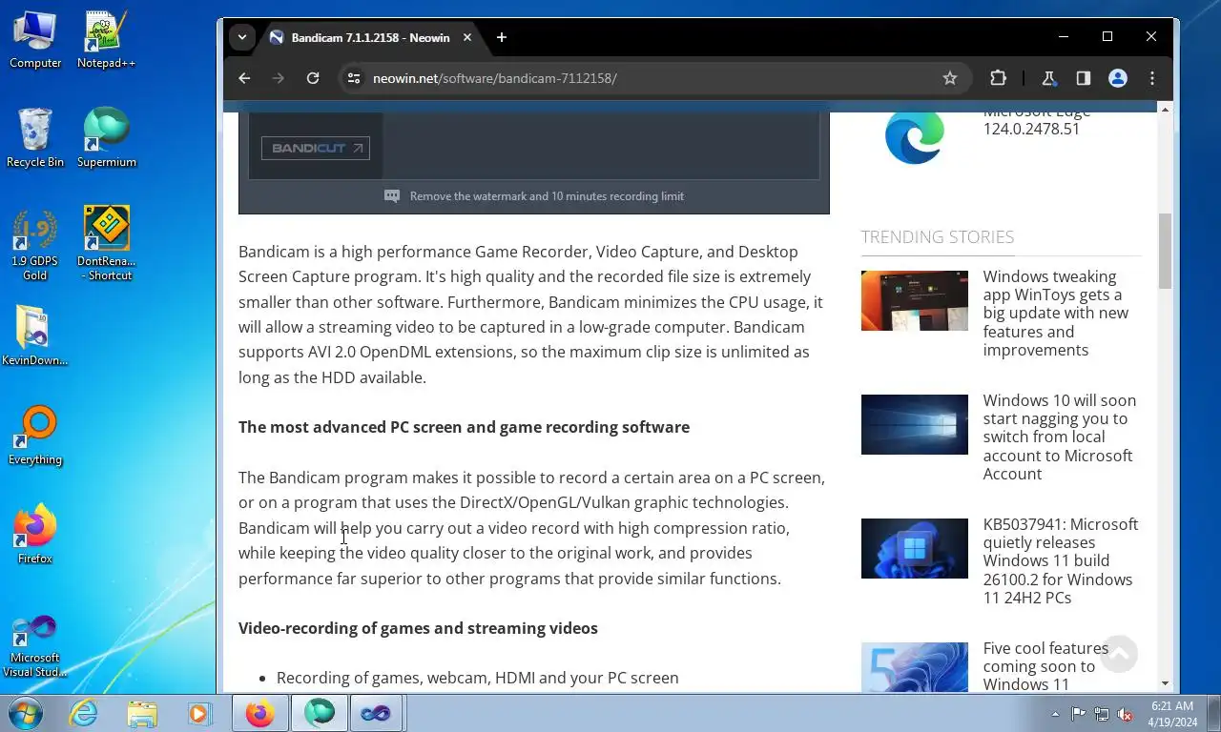Select the 1.9 GDPS Gold desktop icon
Image resolution: width=1221 pixels, height=732 pixels.
(35, 246)
